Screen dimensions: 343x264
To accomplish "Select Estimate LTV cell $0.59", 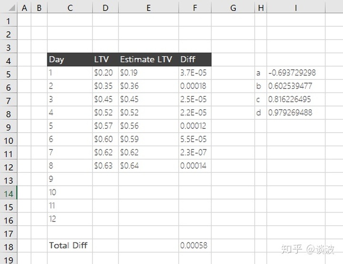I will (x=149, y=139).
